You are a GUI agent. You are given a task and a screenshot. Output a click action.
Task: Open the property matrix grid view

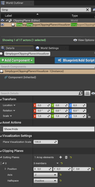[x=87, y=93]
